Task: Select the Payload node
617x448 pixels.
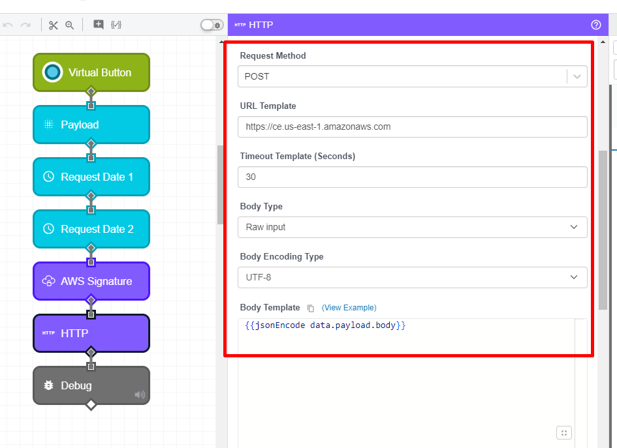Action: coord(91,125)
